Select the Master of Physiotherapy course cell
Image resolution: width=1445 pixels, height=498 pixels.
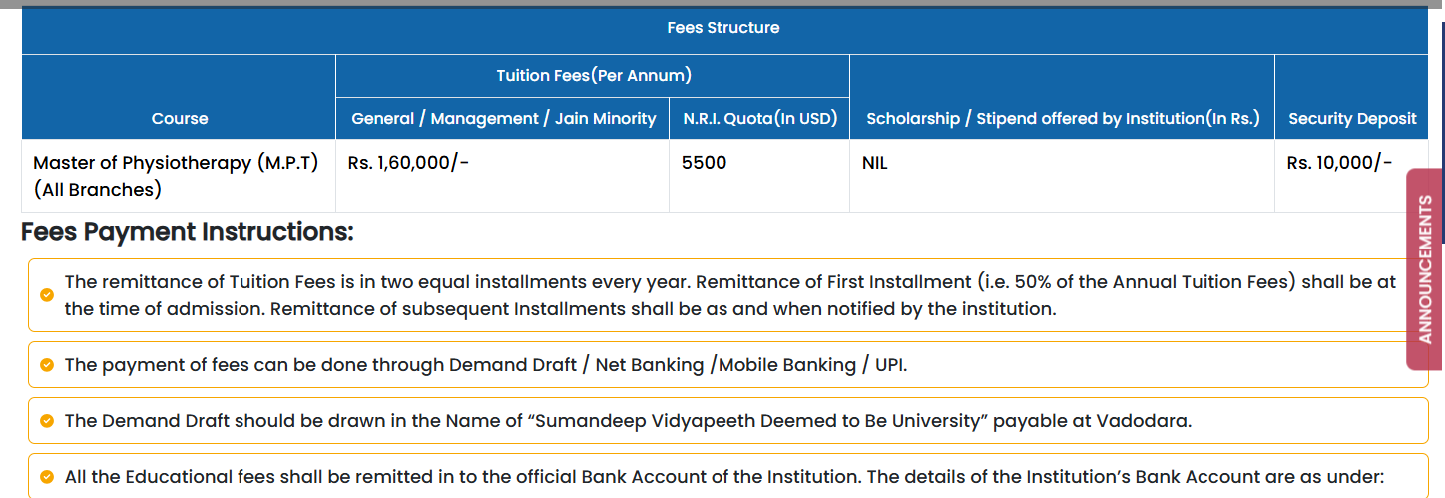tap(176, 176)
